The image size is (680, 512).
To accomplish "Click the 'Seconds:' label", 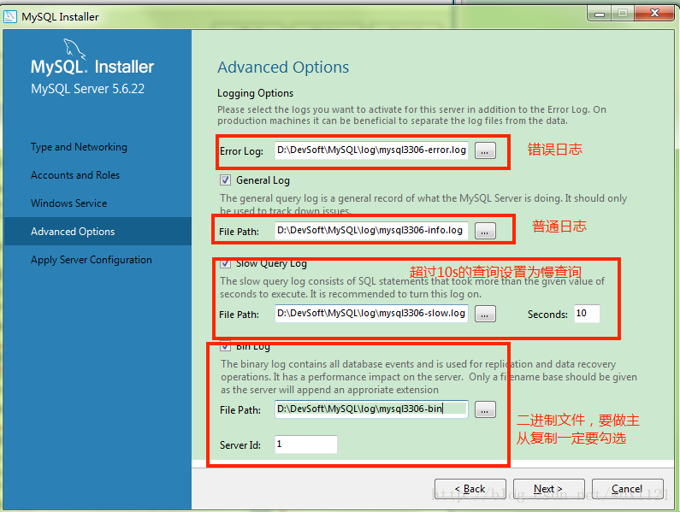I will click(x=547, y=315).
